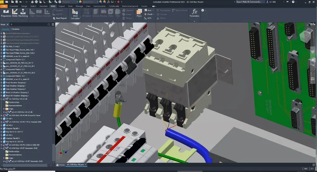Select Hex Nut 6-32, SST:17 item
Image resolution: width=317 pixels, height=172 pixels.
pos(14,132)
